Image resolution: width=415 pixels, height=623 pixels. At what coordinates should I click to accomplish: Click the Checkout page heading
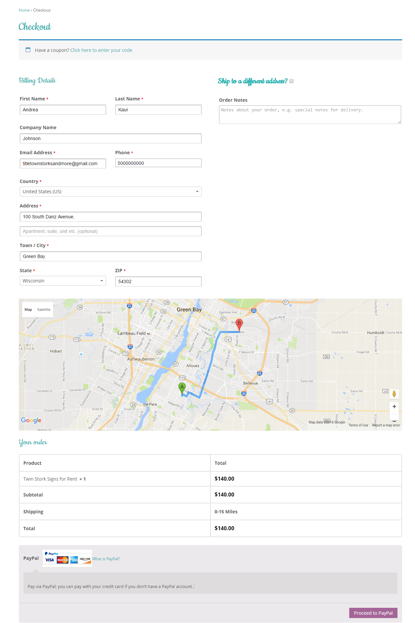pos(35,26)
